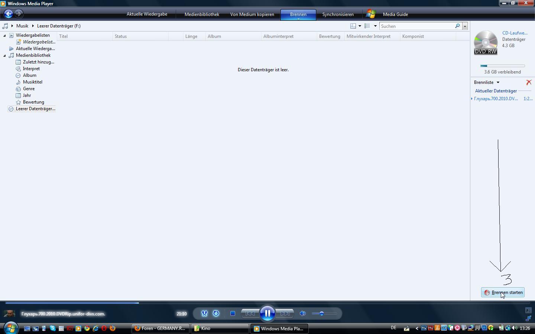Click the Forward navigation arrow

(19, 14)
